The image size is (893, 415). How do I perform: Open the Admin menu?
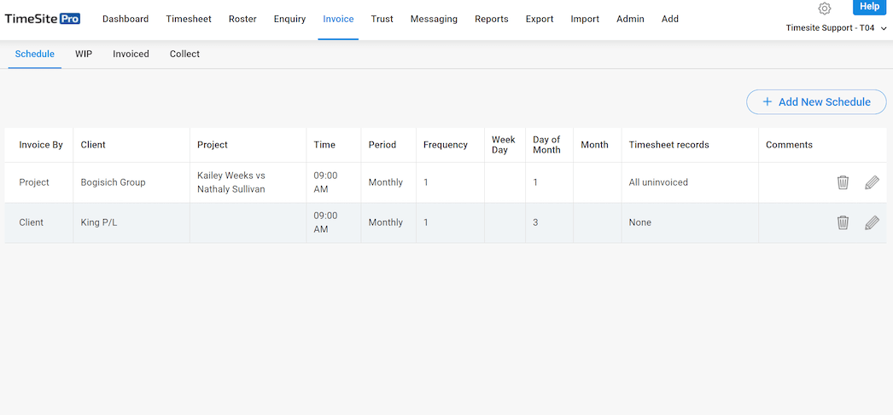tap(630, 19)
